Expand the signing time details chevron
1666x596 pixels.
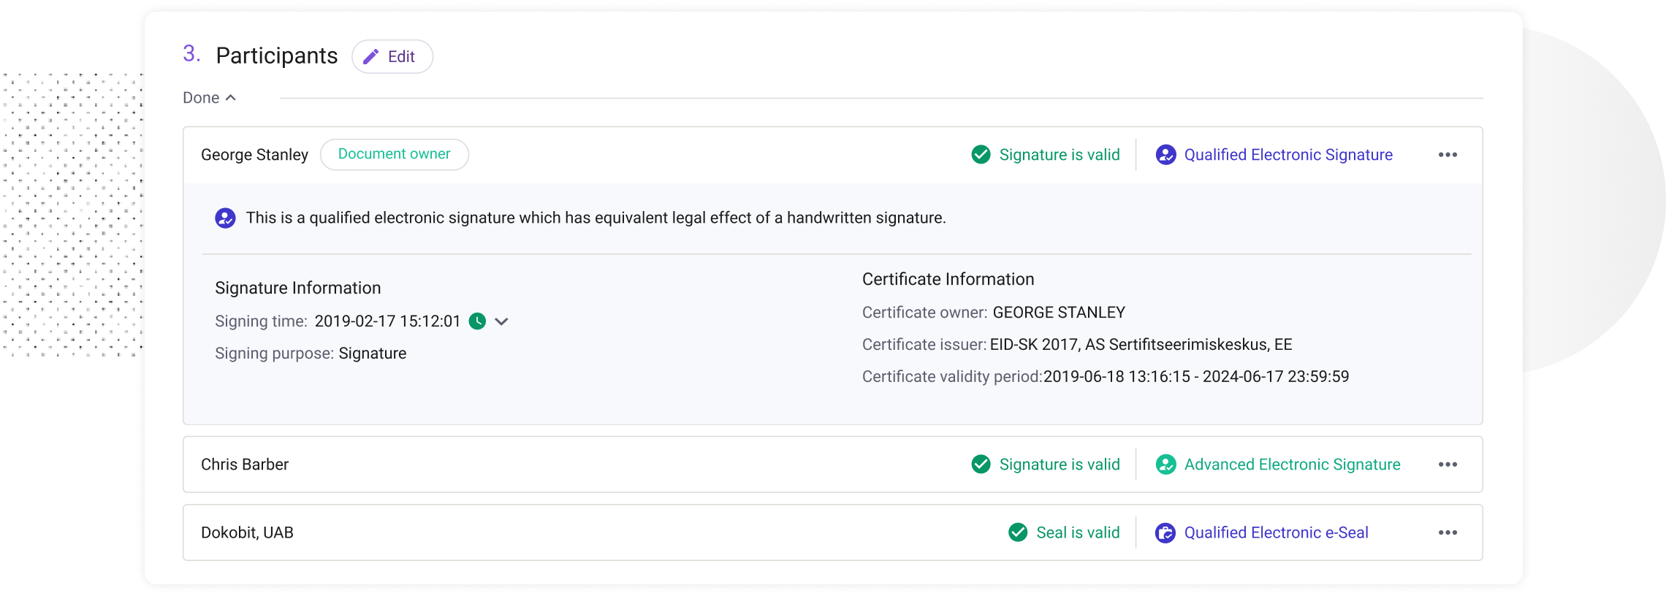501,321
